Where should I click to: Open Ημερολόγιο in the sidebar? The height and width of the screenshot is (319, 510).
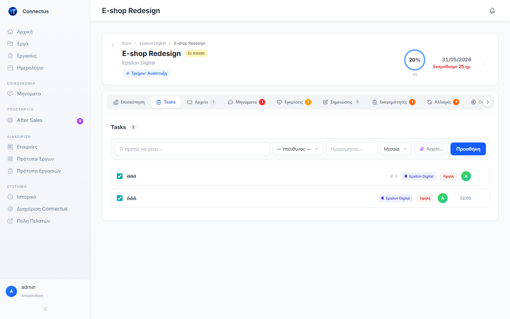(45, 68)
